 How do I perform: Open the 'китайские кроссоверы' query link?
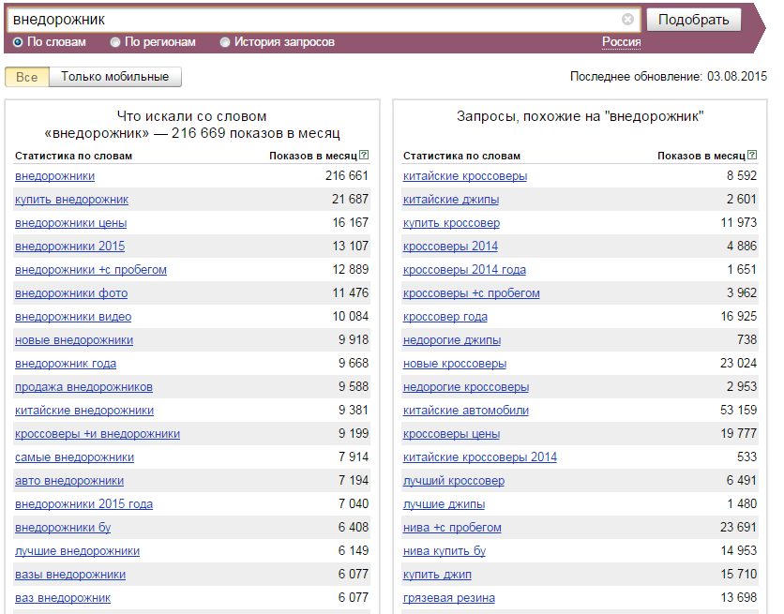(465, 176)
